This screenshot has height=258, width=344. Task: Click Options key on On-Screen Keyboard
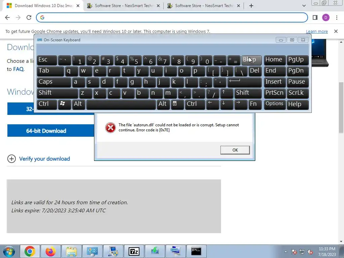274,104
